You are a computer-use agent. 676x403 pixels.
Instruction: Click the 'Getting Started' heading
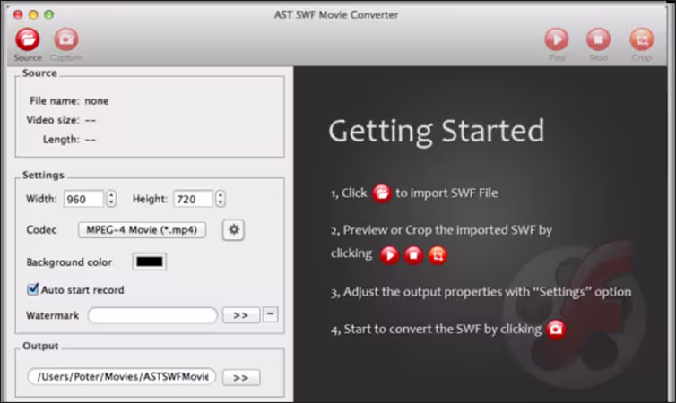click(437, 132)
